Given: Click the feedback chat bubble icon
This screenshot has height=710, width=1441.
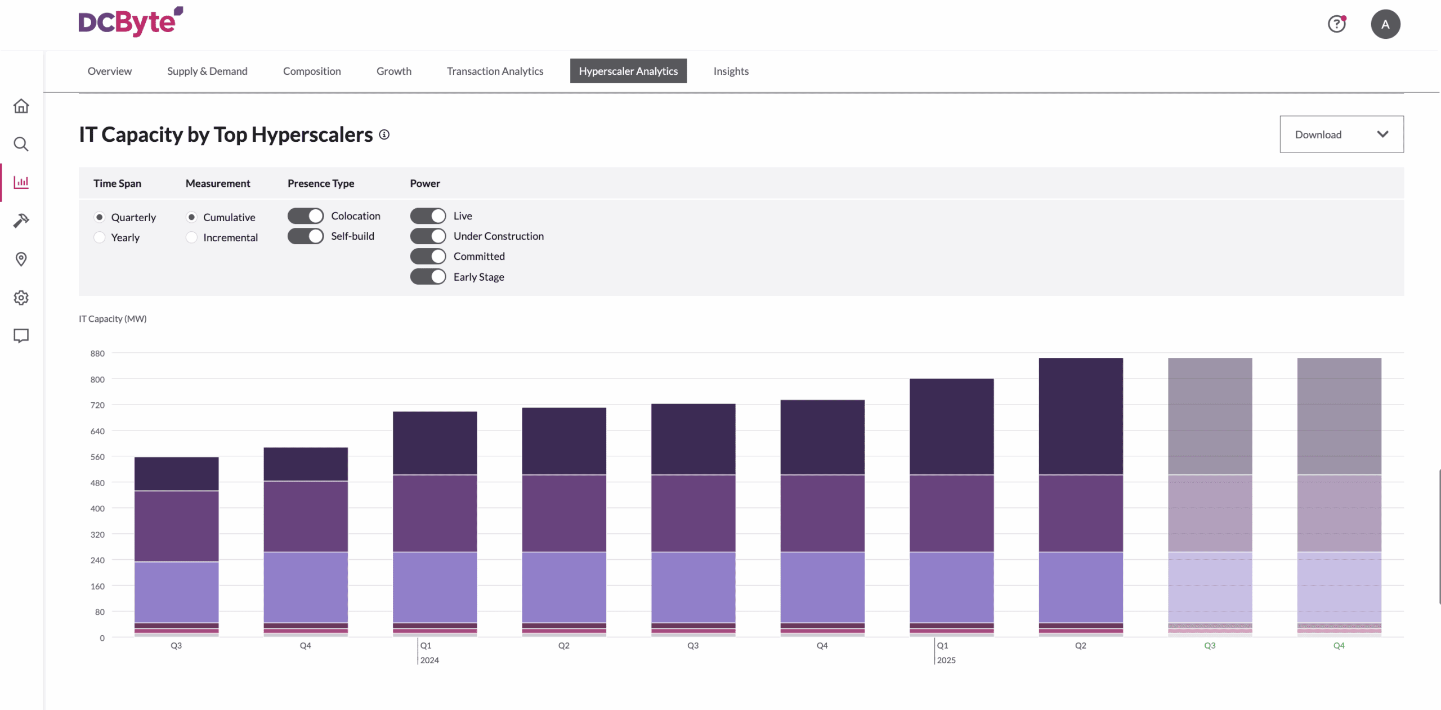Looking at the screenshot, I should [x=21, y=336].
